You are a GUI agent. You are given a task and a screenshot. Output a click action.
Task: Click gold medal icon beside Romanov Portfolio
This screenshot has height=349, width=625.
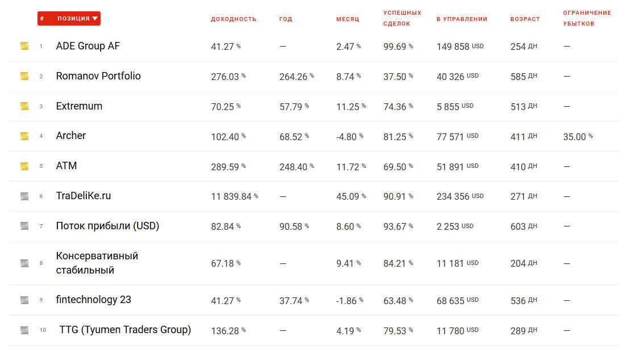tap(24, 76)
